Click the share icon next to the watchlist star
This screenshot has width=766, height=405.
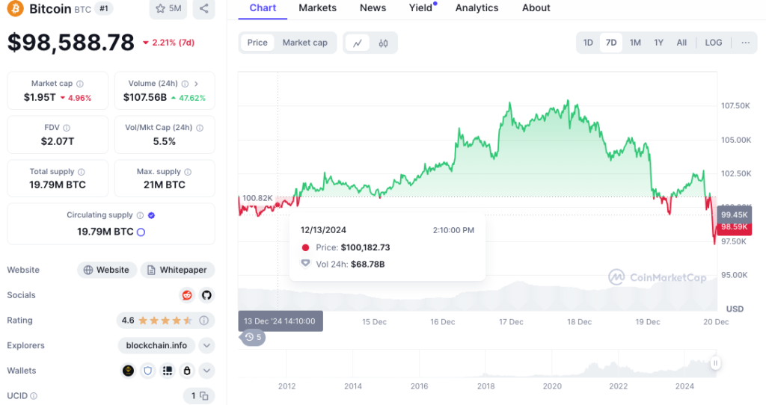203,8
